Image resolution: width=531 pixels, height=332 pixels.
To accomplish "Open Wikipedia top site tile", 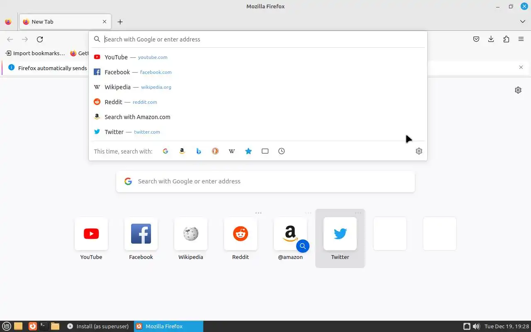I will click(x=191, y=239).
